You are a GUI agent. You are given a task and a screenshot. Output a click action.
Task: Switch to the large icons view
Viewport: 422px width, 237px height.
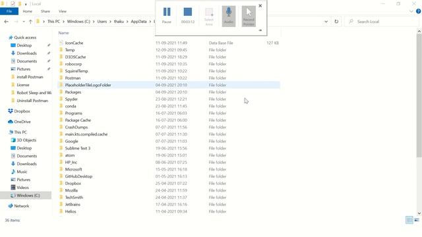(x=417, y=220)
